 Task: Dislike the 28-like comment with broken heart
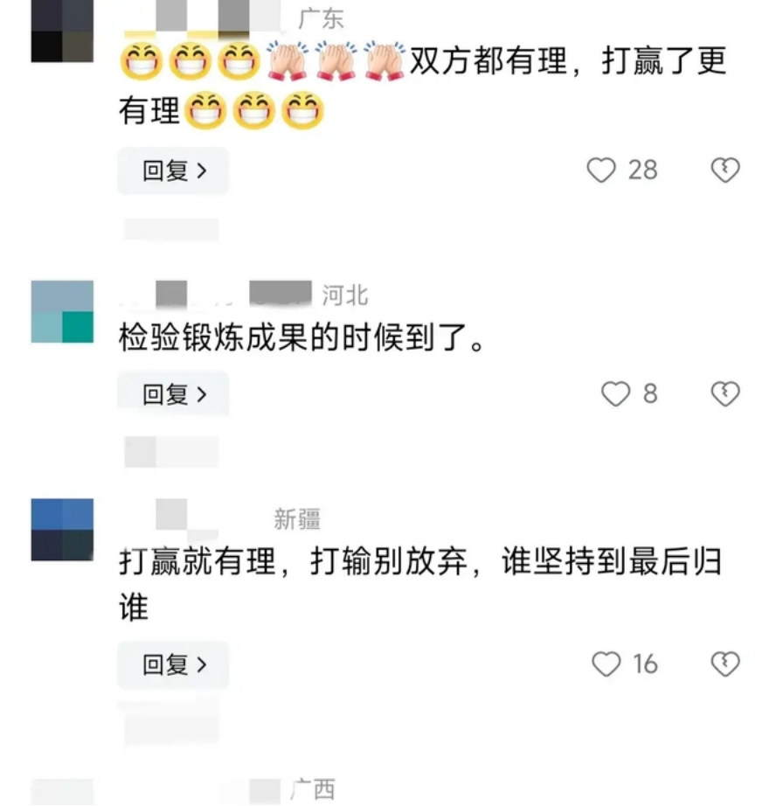[725, 170]
